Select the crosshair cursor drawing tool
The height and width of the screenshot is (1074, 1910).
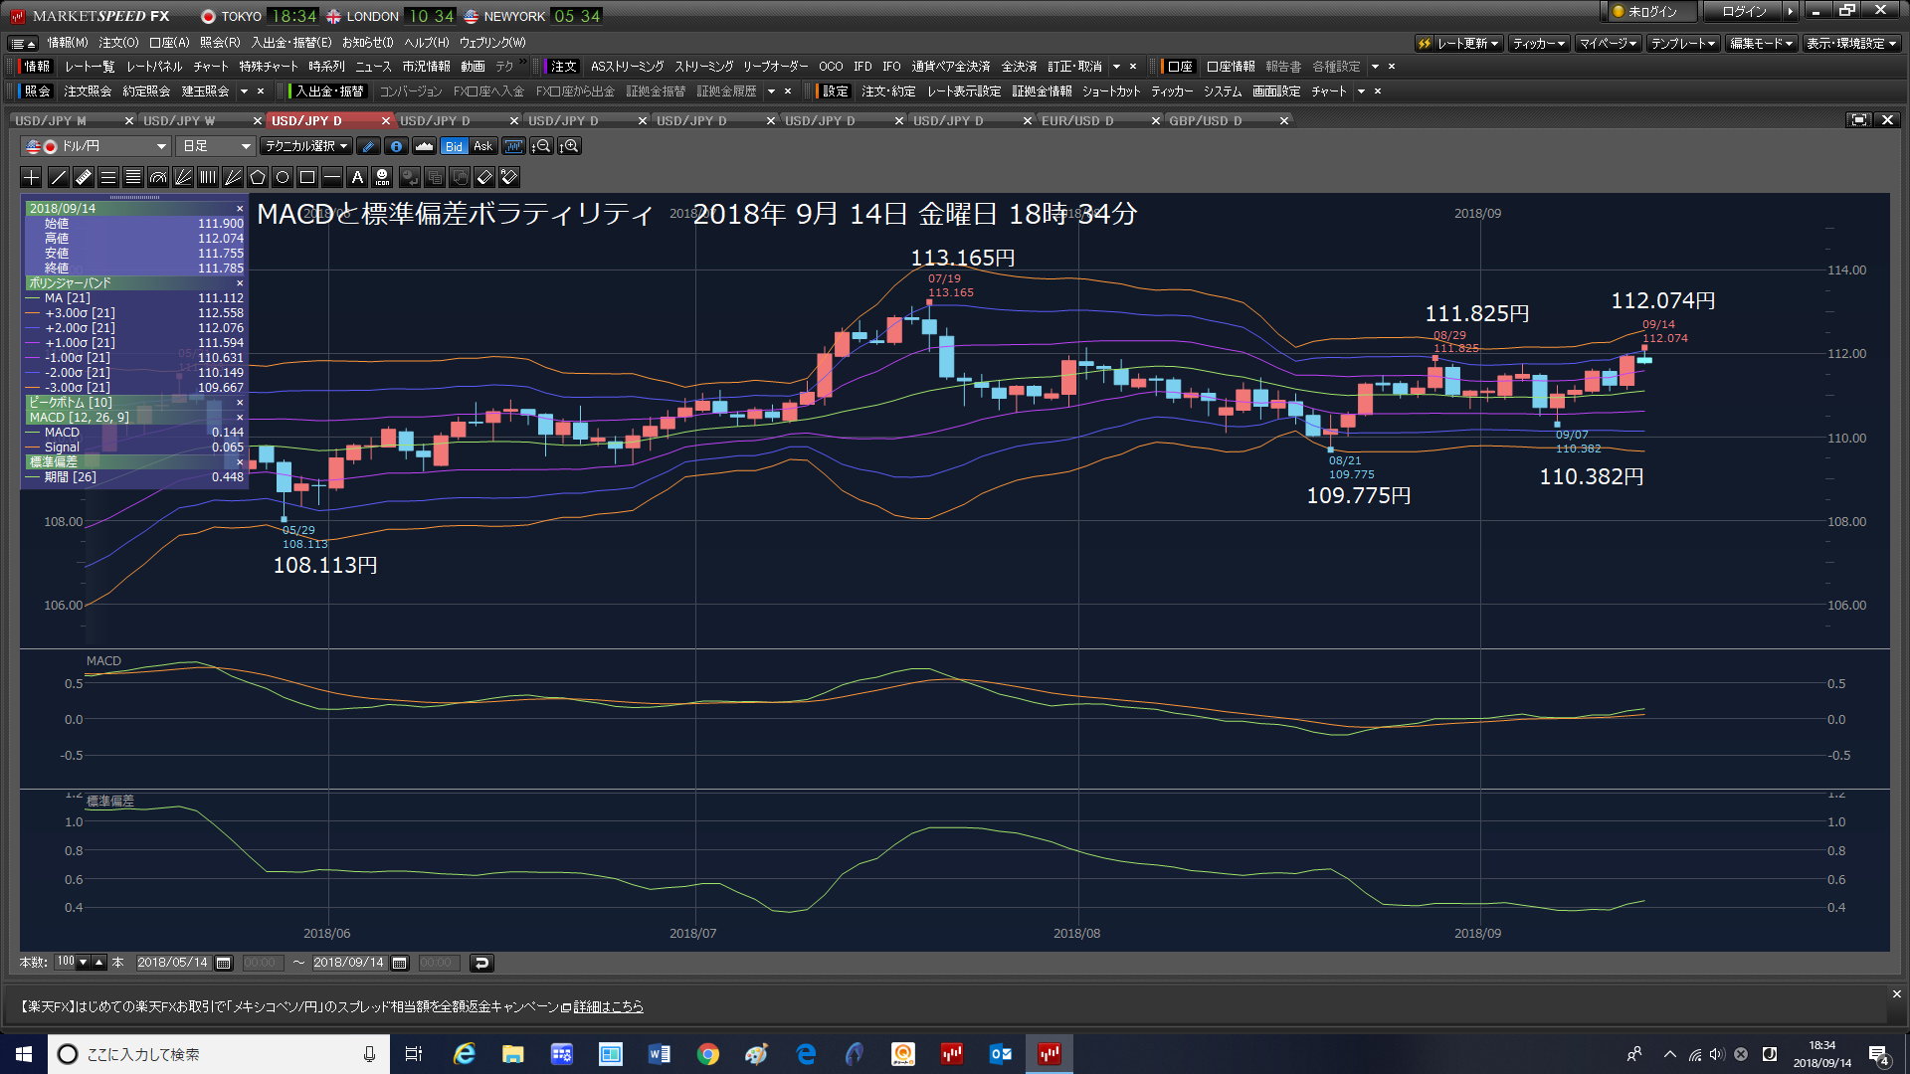(x=31, y=177)
